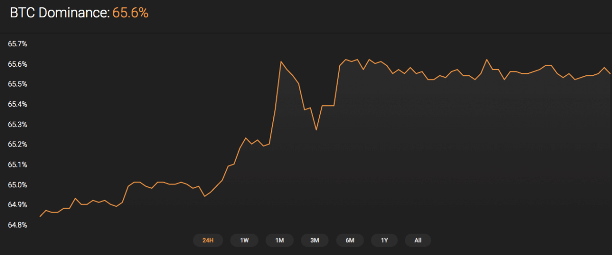
Task: Click the 65.0% axis label
Action: tap(17, 185)
